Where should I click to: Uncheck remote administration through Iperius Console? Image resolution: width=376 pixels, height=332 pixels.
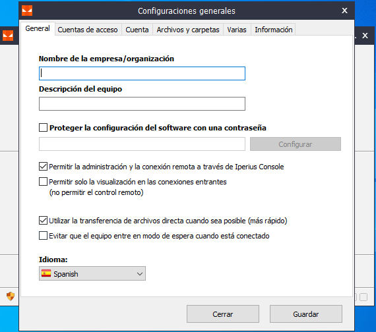coord(43,166)
